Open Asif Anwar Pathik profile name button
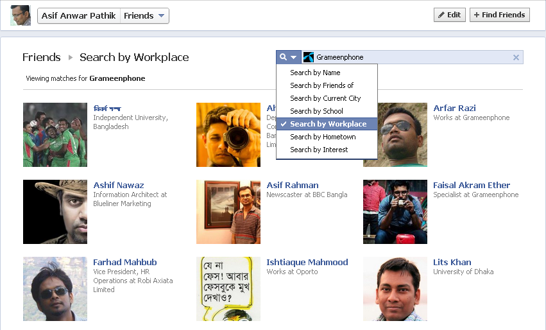The image size is (546, 330). point(79,15)
